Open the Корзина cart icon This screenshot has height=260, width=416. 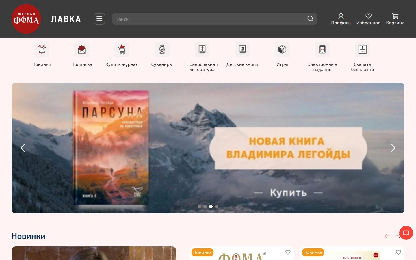pyautogui.click(x=395, y=16)
